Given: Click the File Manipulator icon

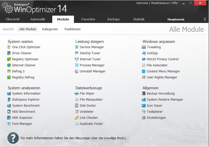Looking at the screenshot, I should click(x=76, y=100).
